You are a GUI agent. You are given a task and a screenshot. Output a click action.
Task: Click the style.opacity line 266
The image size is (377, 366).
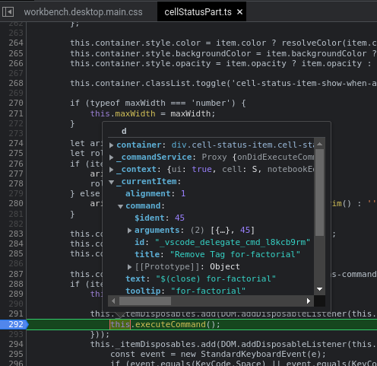221,63
